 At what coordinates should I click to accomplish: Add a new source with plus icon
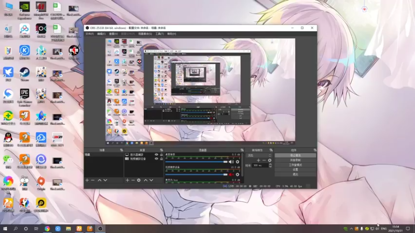[127, 180]
